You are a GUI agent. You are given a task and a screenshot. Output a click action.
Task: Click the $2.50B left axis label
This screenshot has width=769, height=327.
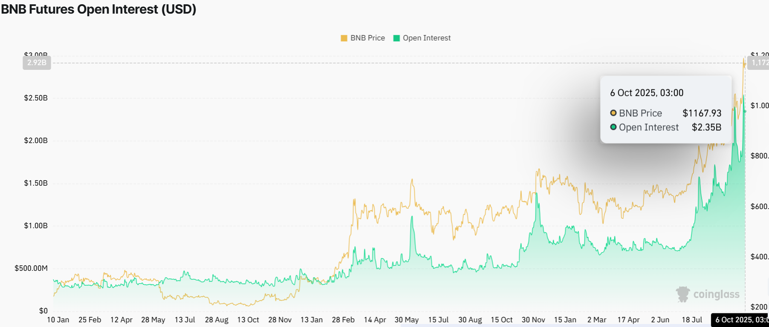click(36, 98)
